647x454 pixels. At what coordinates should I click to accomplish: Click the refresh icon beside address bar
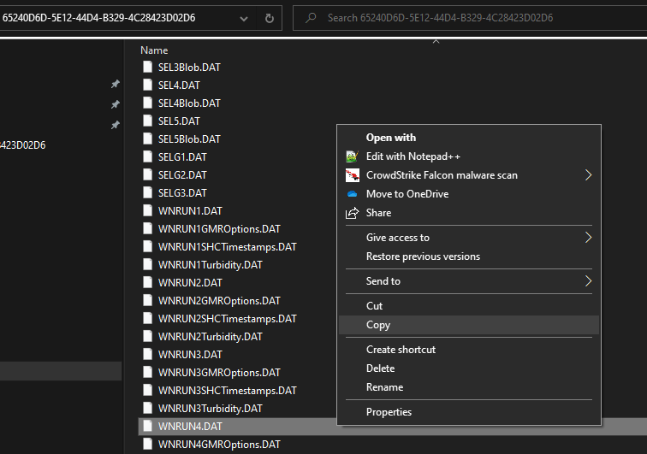point(270,18)
